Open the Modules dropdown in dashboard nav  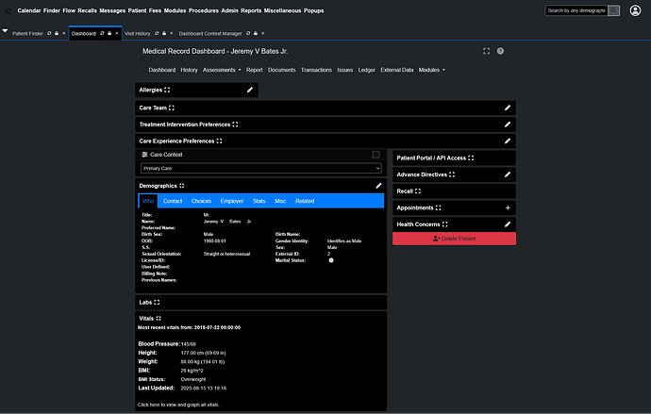click(431, 70)
